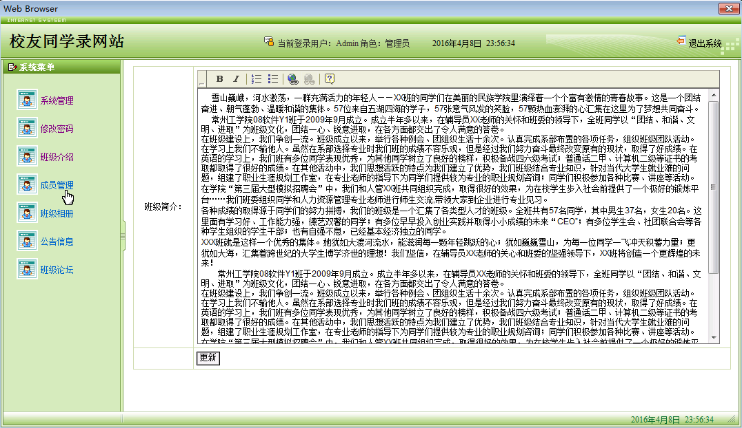Viewport: 742px width, 428px height.
Task: Click the icon beside 修改密码
Action: tap(27, 128)
